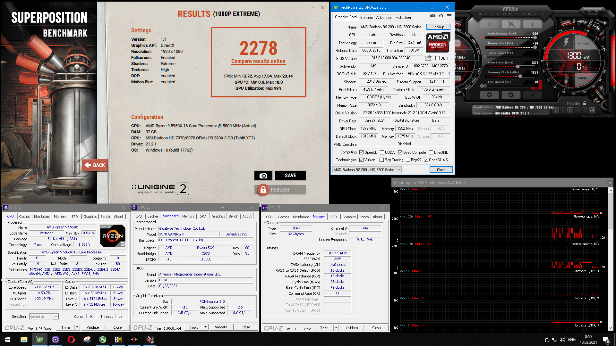Select Afterburner profile slot 3

pyautogui.click(x=570, y=110)
